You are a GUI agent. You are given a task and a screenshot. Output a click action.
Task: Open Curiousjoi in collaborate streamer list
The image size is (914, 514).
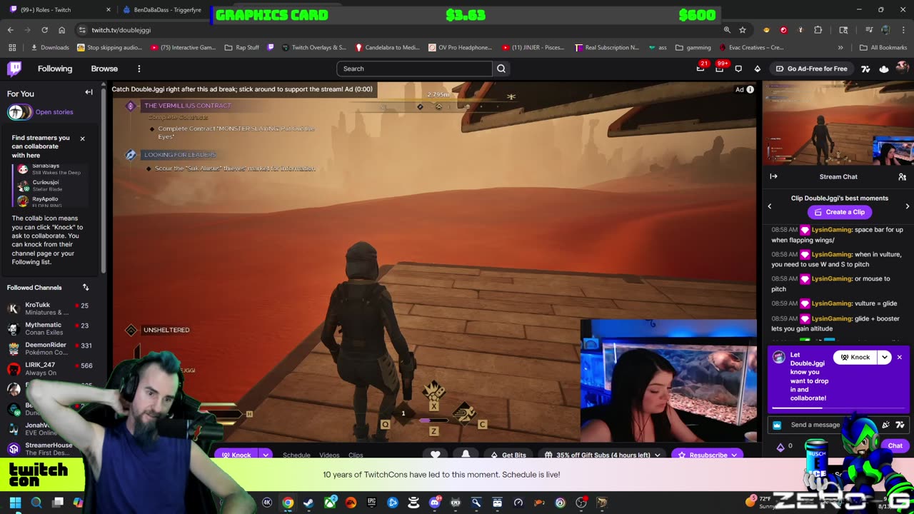pyautogui.click(x=50, y=185)
